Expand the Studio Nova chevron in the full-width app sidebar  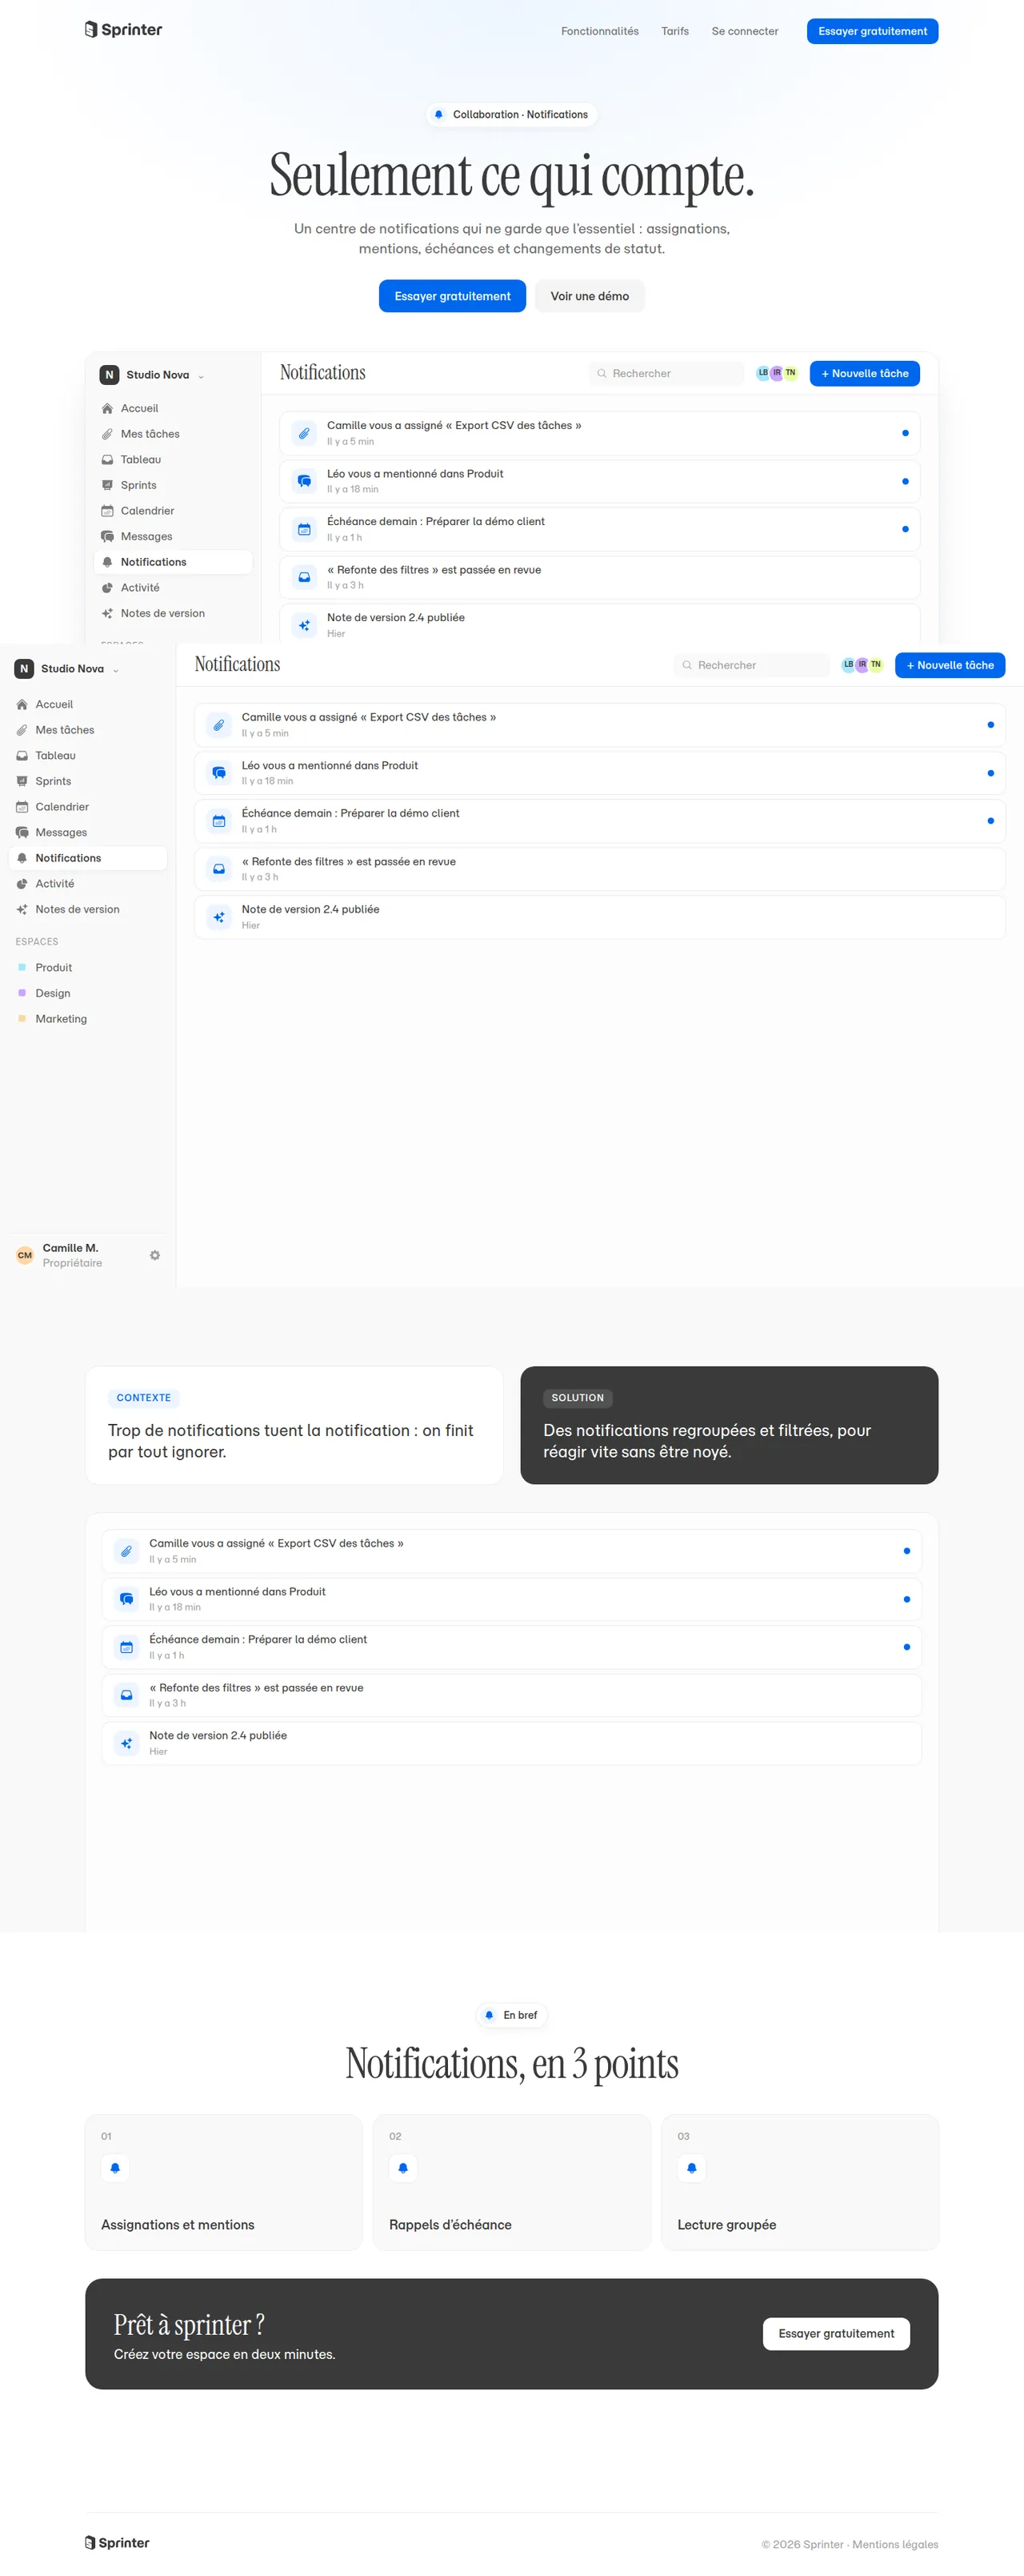point(116,670)
